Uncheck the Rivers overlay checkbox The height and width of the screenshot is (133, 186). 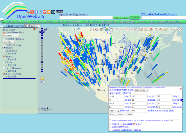tap(4, 57)
